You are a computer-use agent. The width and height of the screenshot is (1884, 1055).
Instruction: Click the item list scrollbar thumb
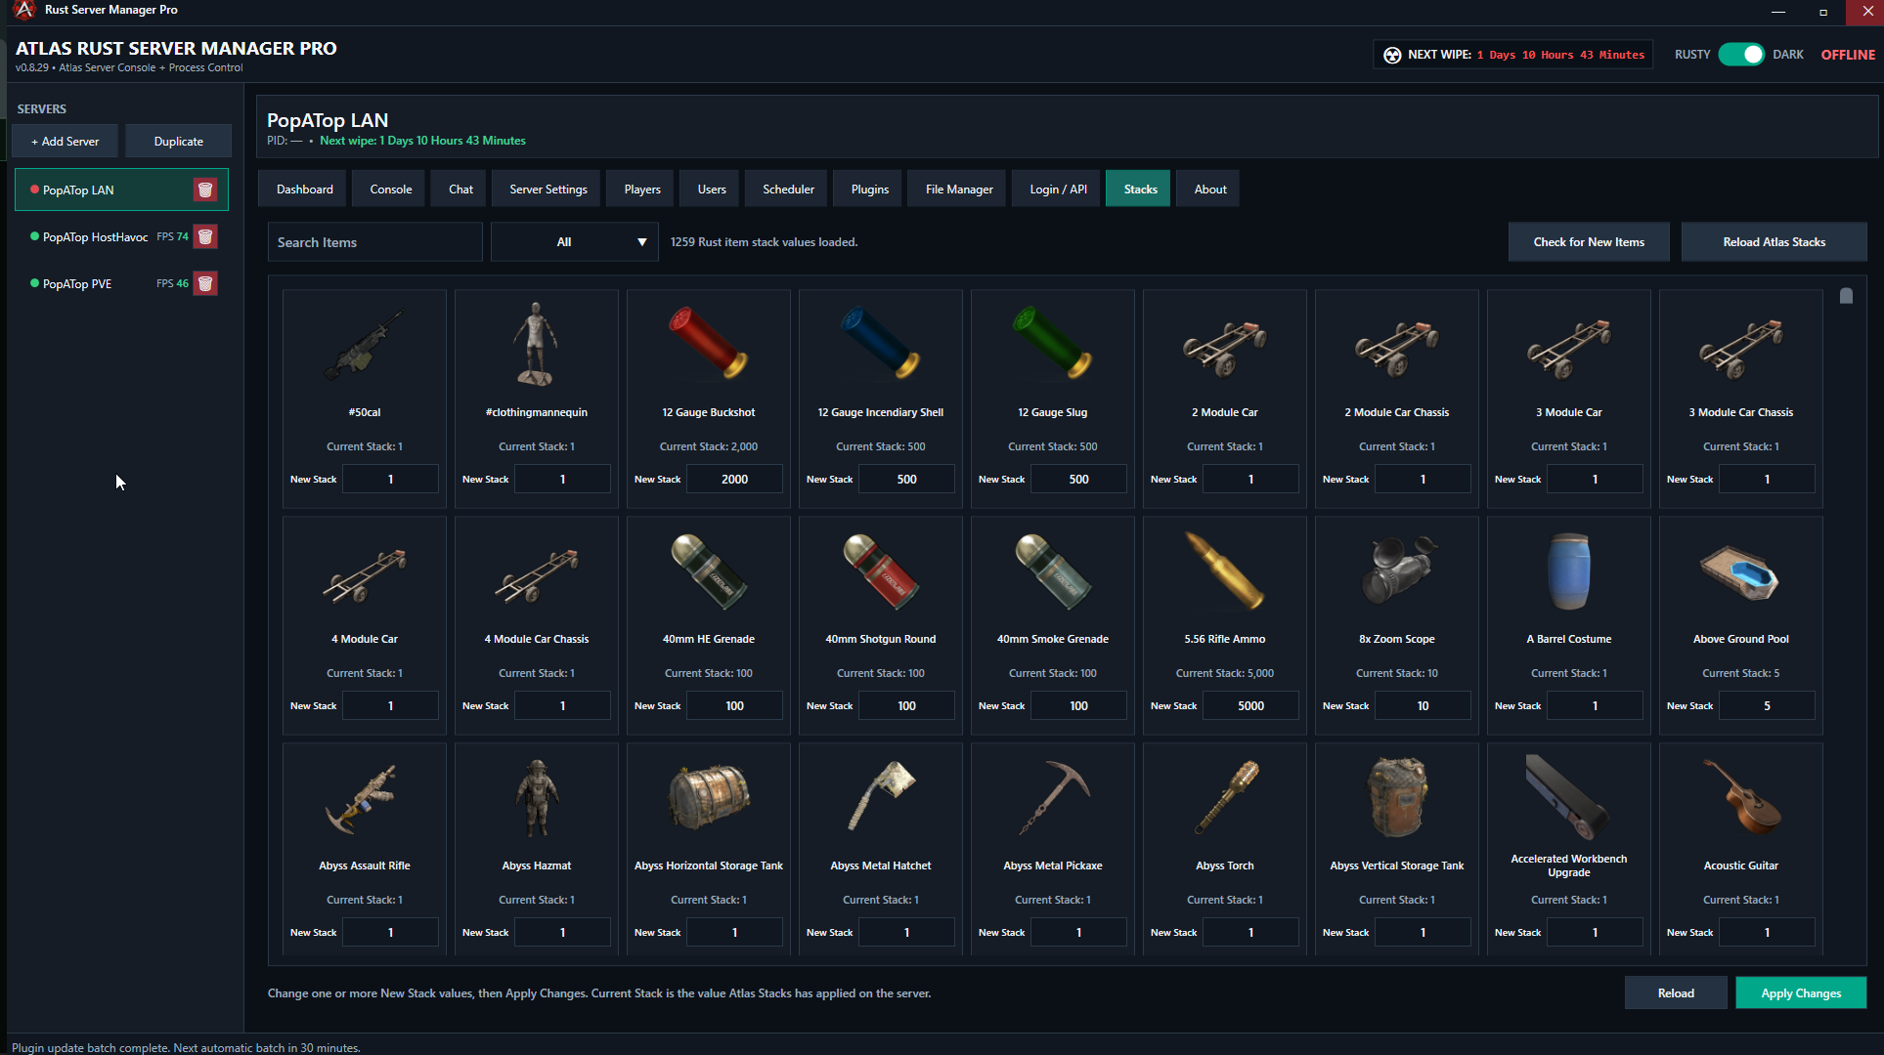(1846, 296)
